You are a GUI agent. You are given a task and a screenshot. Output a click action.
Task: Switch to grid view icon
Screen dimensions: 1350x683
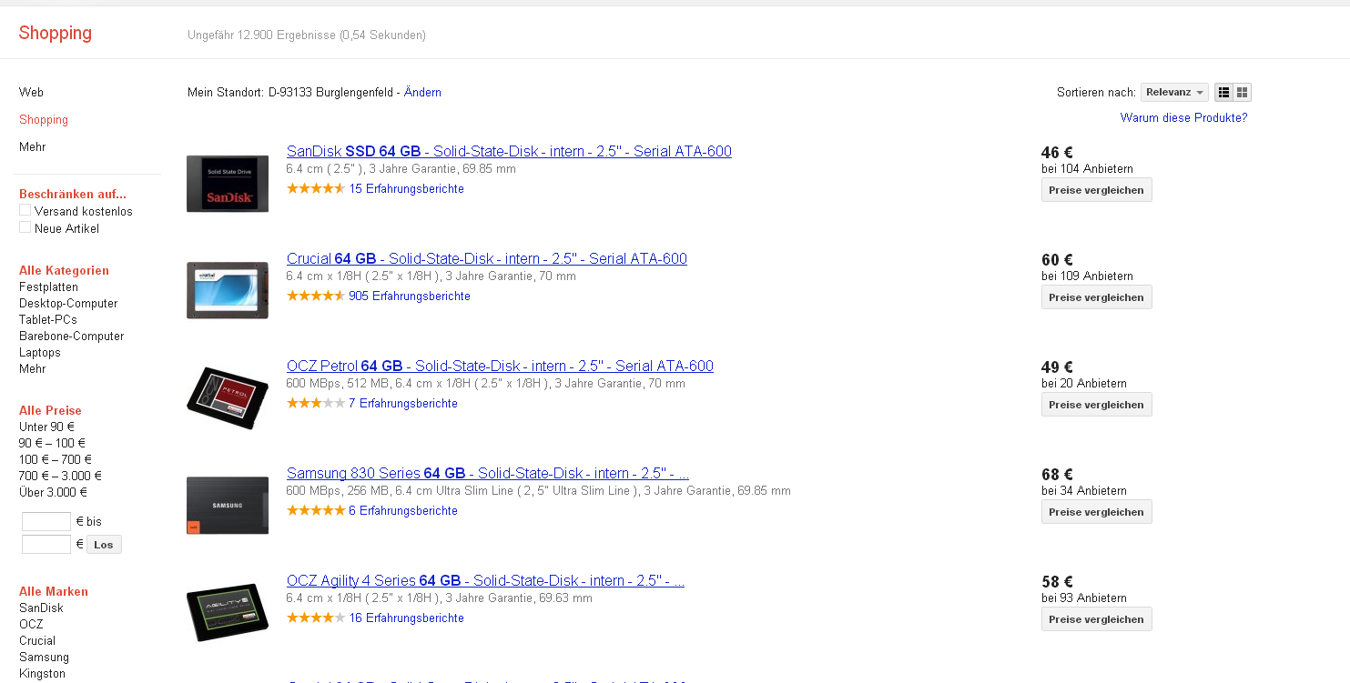click(1243, 92)
